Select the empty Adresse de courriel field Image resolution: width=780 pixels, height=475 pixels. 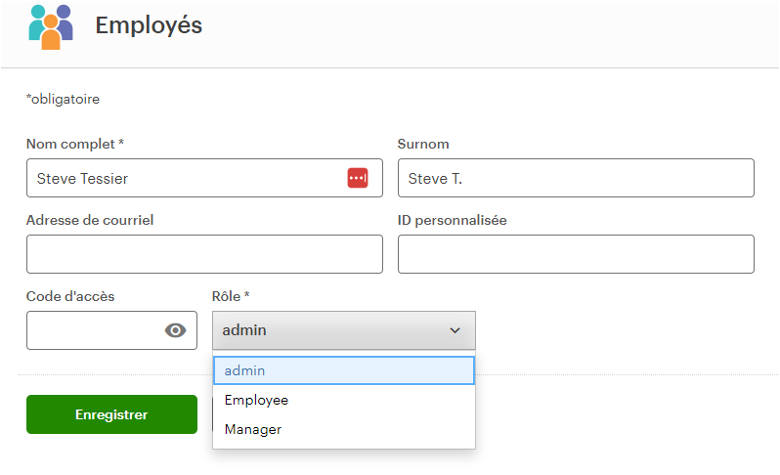[204, 254]
